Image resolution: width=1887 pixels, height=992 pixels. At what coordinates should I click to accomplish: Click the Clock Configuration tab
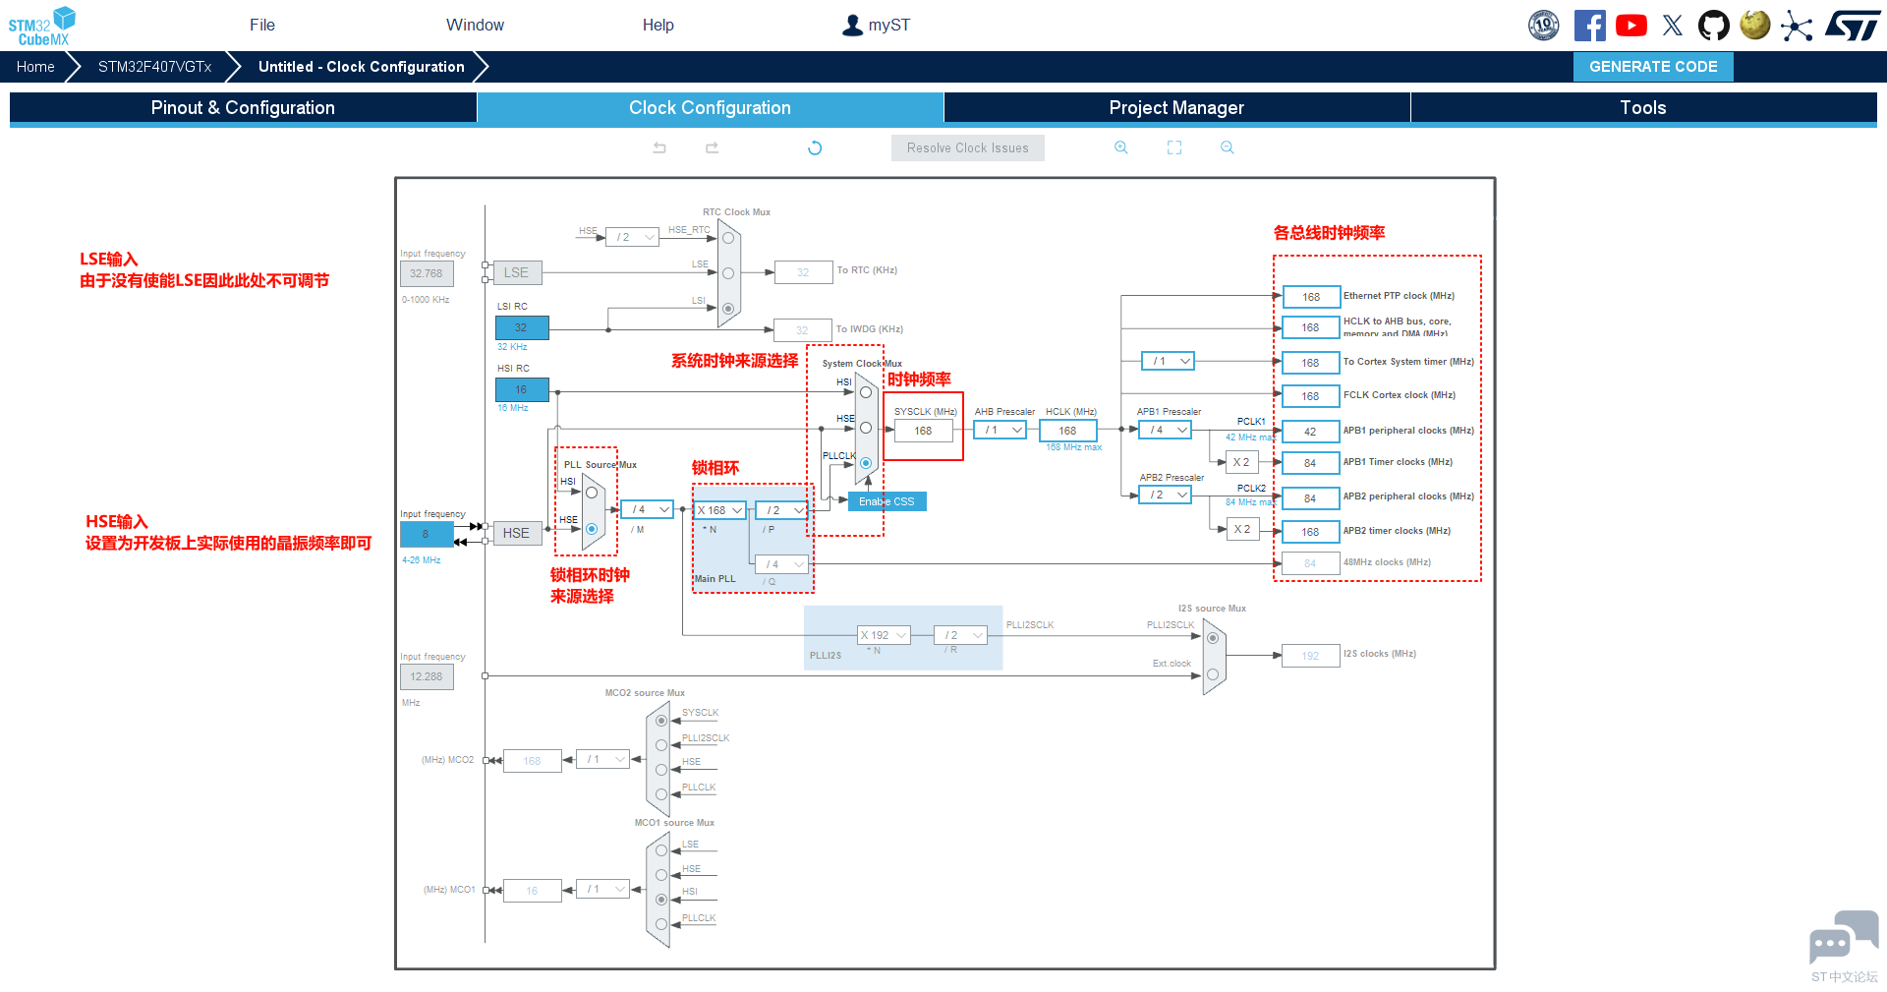tap(710, 108)
